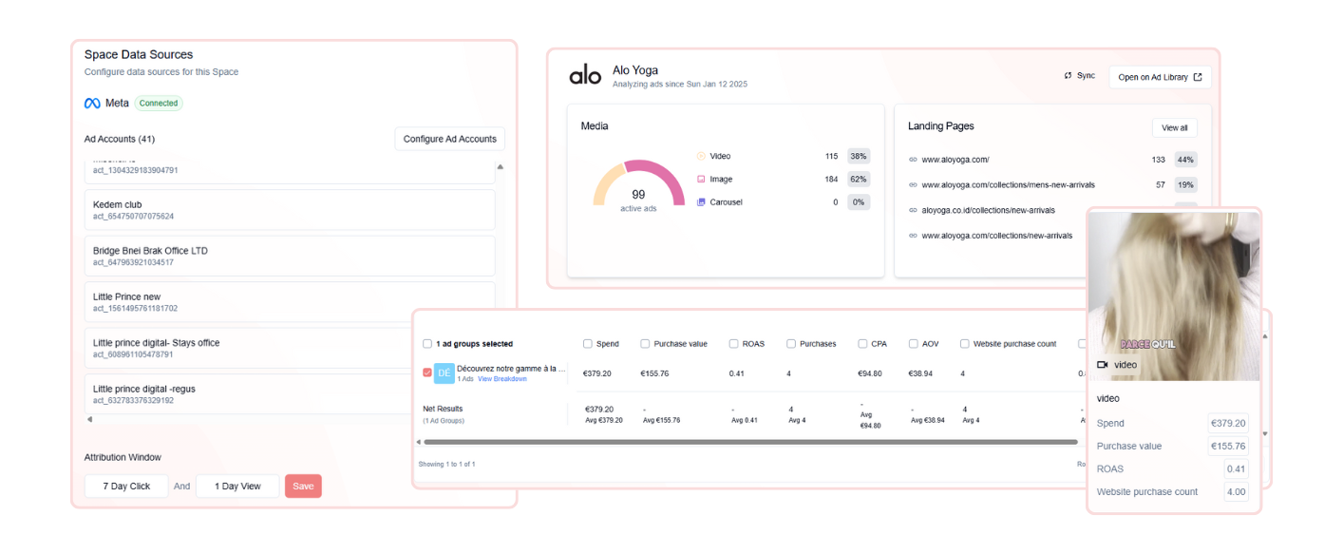Check the Website purchase count checkbox
The image size is (1343, 554).
(965, 344)
